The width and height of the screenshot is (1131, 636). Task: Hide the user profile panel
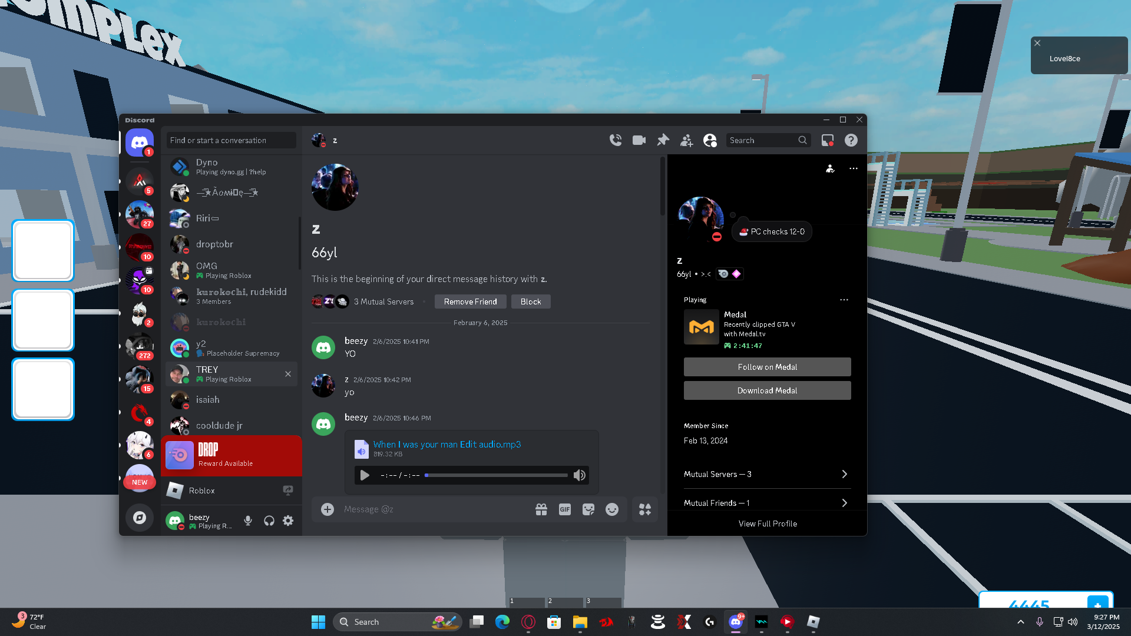[x=710, y=140]
